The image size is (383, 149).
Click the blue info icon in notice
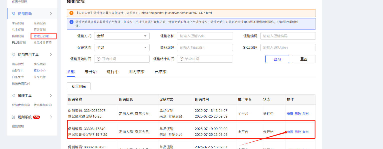tap(71, 22)
